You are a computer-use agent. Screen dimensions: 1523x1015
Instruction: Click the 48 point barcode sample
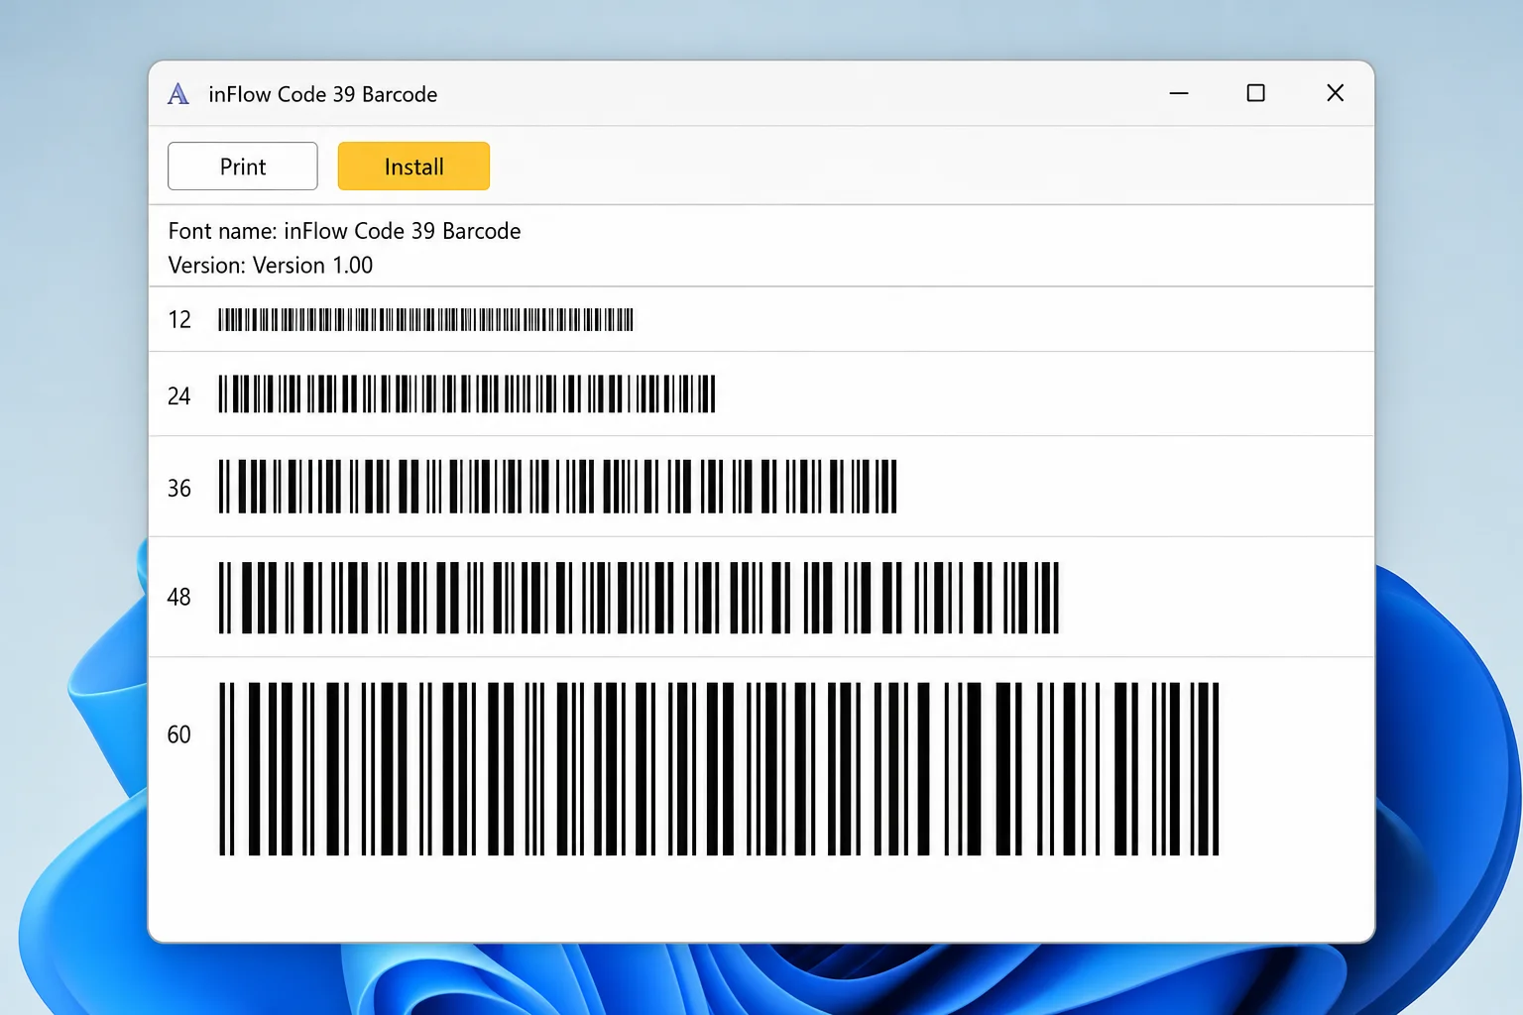point(639,597)
